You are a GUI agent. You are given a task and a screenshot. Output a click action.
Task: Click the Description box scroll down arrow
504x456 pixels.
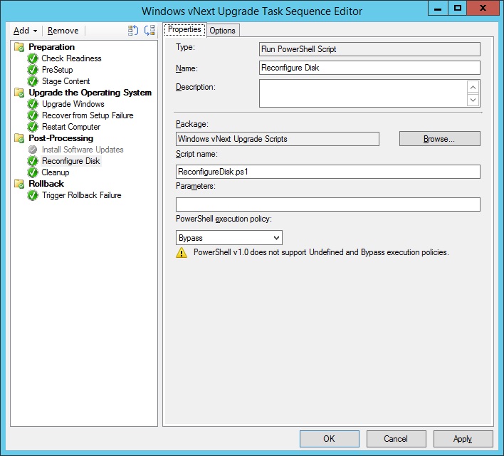point(473,100)
